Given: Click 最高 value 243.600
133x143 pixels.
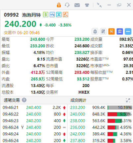Looking at the screenshot, I should pyautogui.click(x=38, y=39).
